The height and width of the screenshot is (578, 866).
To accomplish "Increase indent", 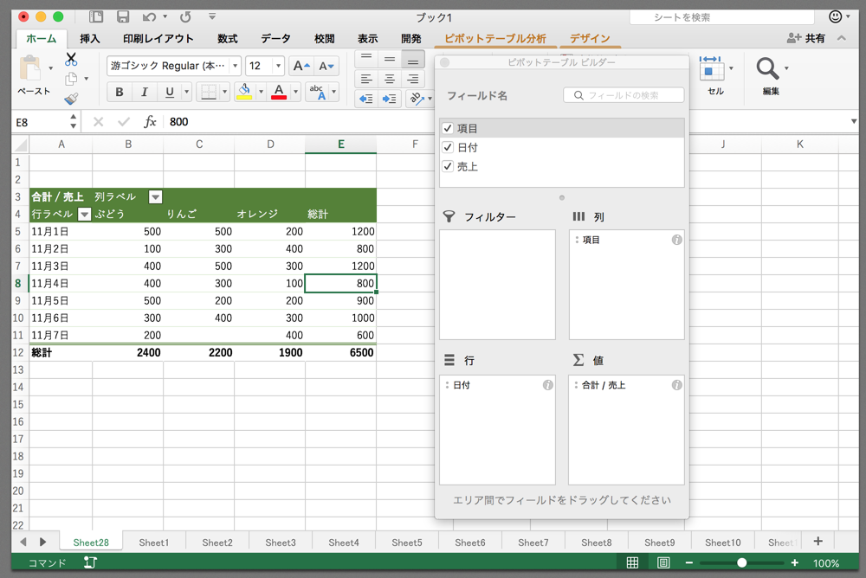I will pos(390,99).
